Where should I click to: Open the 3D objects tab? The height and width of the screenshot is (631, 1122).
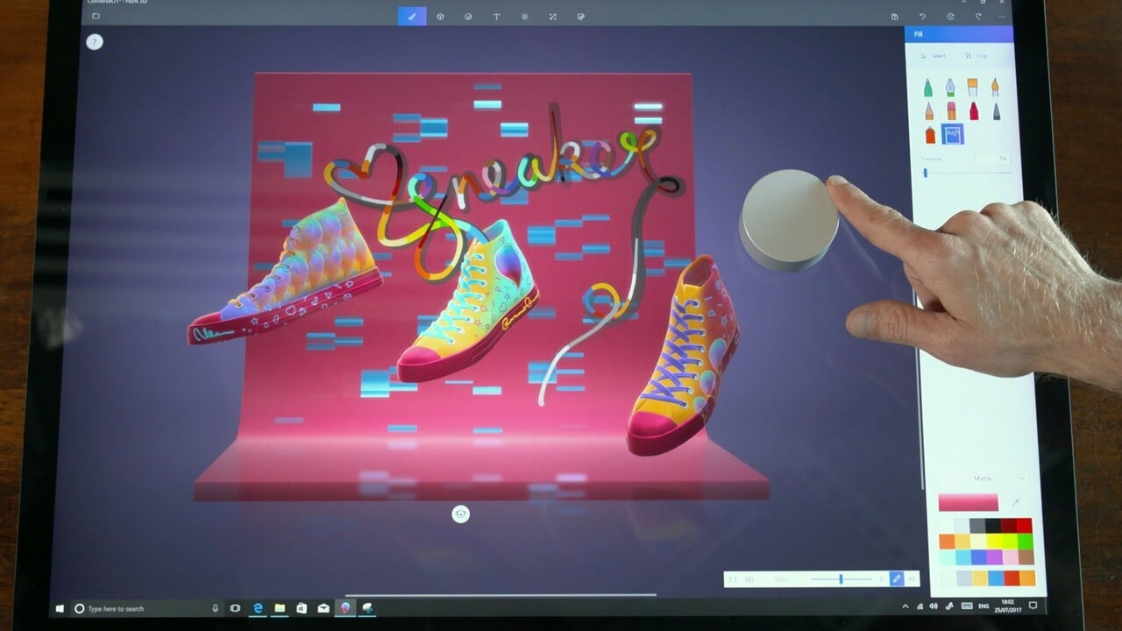pos(440,17)
